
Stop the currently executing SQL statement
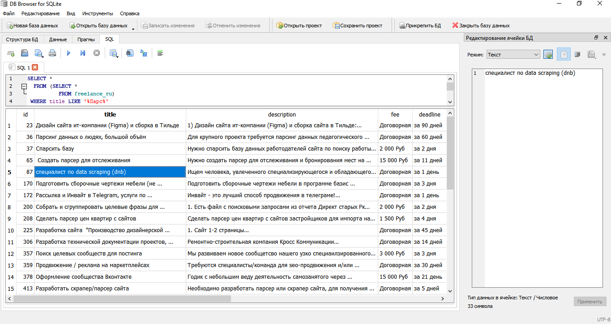pyautogui.click(x=97, y=53)
